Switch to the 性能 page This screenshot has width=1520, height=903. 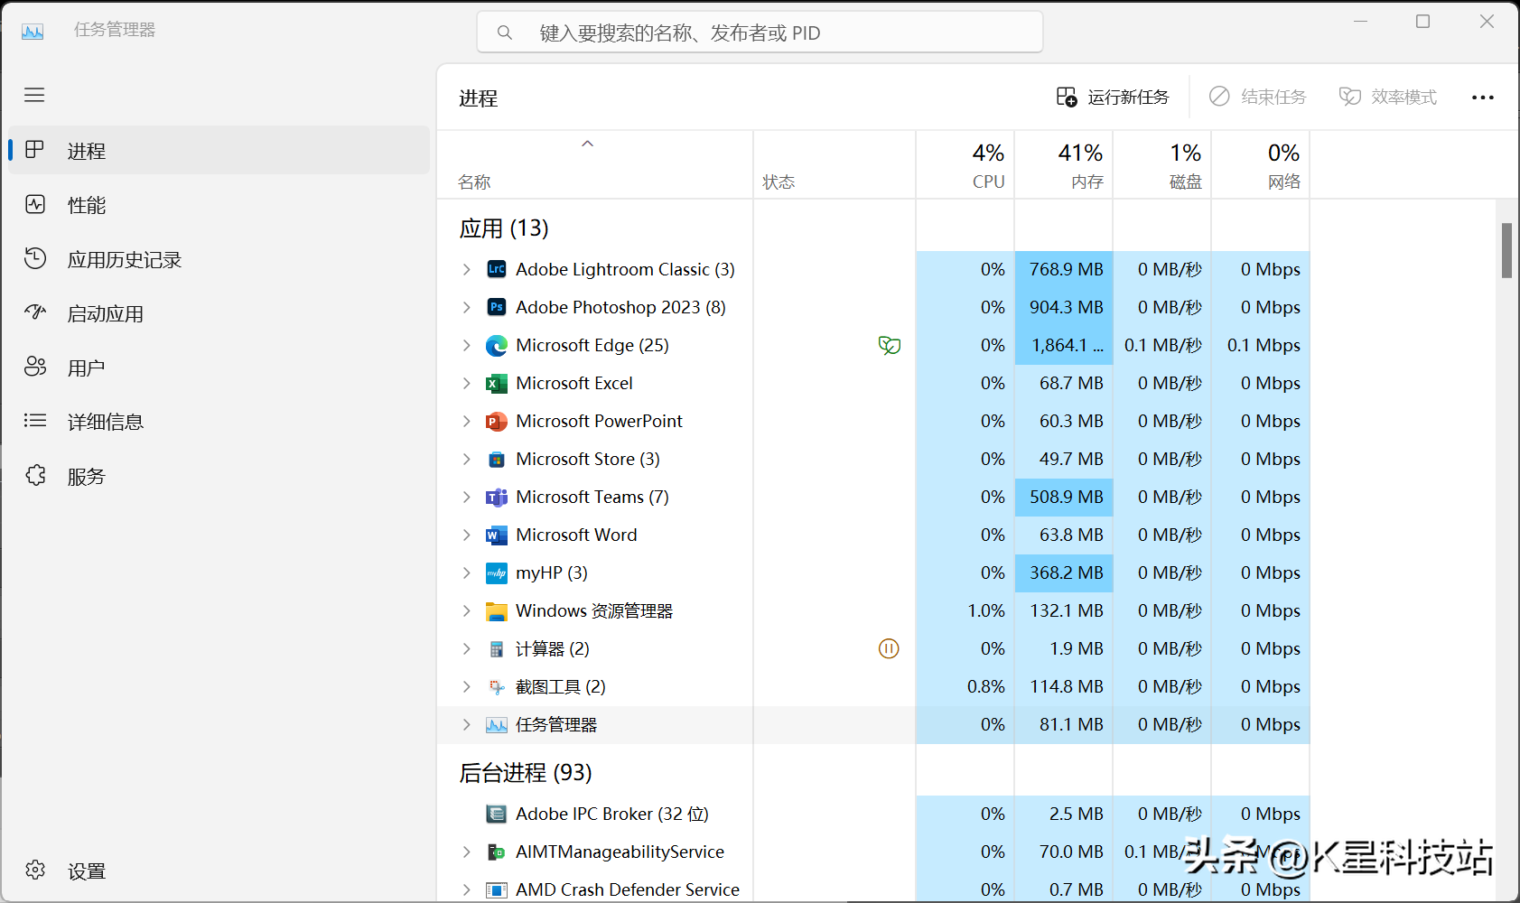click(x=86, y=205)
